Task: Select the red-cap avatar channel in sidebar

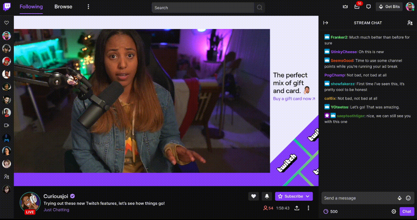Action: click(x=7, y=61)
